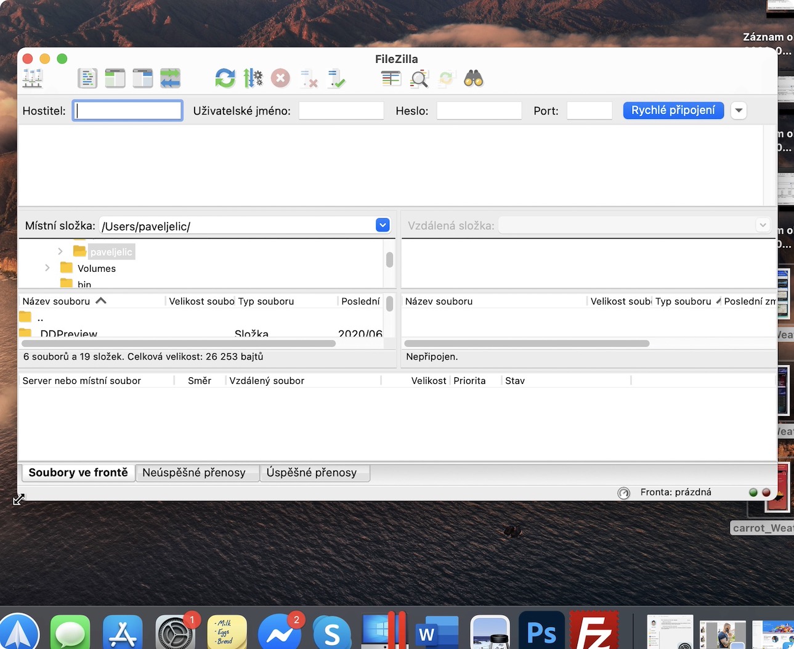Image resolution: width=794 pixels, height=649 pixels.
Task: Click queue column Priorita header
Action: coord(476,381)
